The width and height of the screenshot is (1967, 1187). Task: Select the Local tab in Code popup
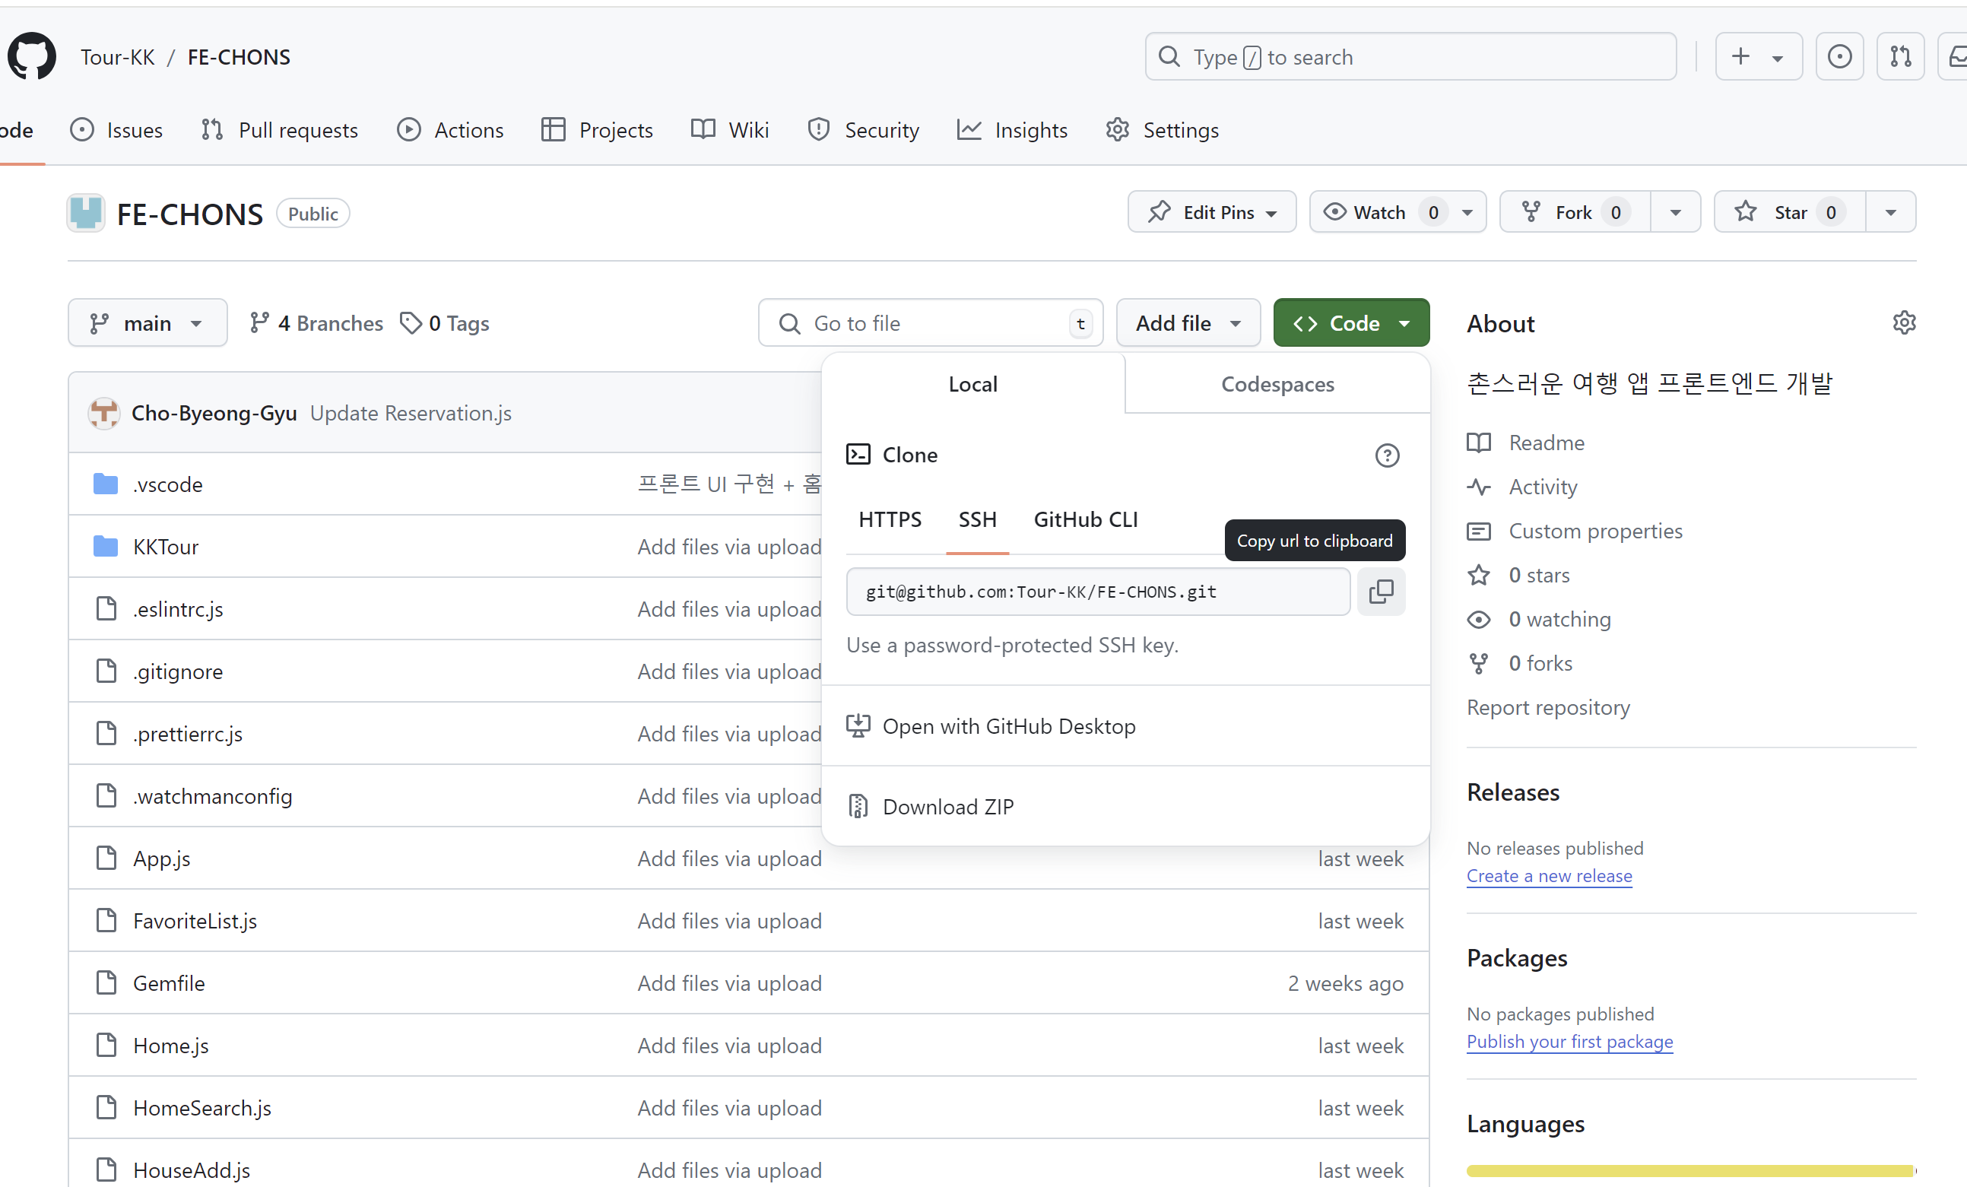[x=973, y=384]
